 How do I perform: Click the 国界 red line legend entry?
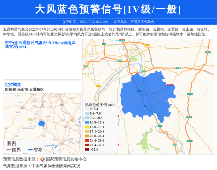pos(14,150)
